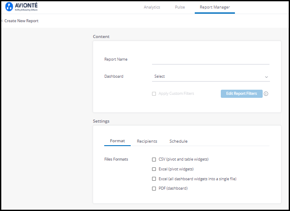Enable the PDF (dashboard) checkbox

click(154, 188)
